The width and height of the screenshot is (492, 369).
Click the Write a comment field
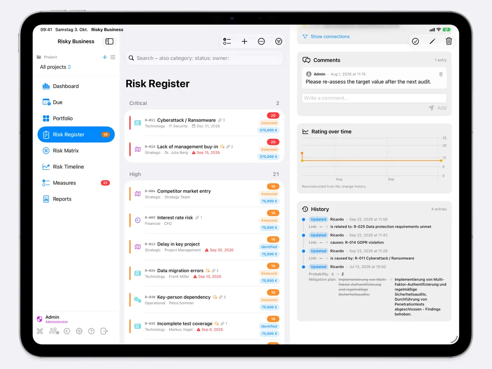tap(374, 98)
